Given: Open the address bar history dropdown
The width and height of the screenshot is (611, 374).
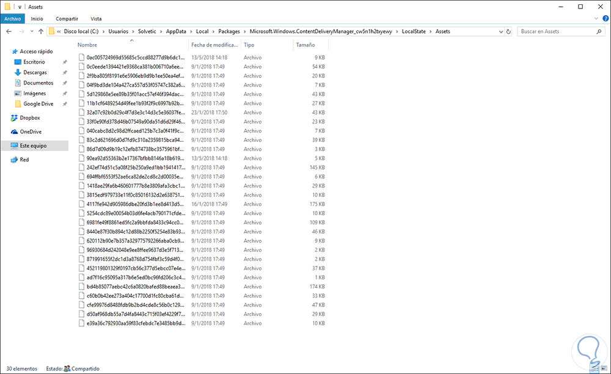Looking at the screenshot, I should click(x=501, y=31).
